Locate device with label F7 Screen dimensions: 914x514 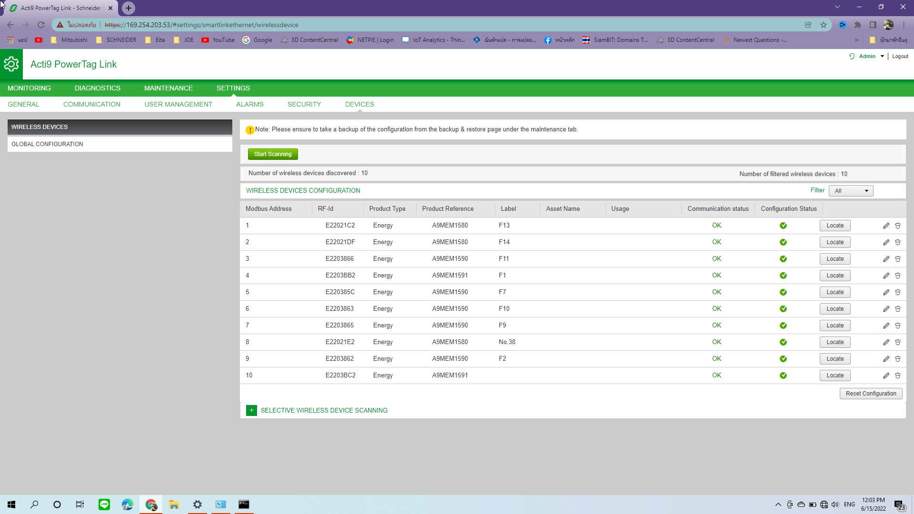tap(835, 292)
